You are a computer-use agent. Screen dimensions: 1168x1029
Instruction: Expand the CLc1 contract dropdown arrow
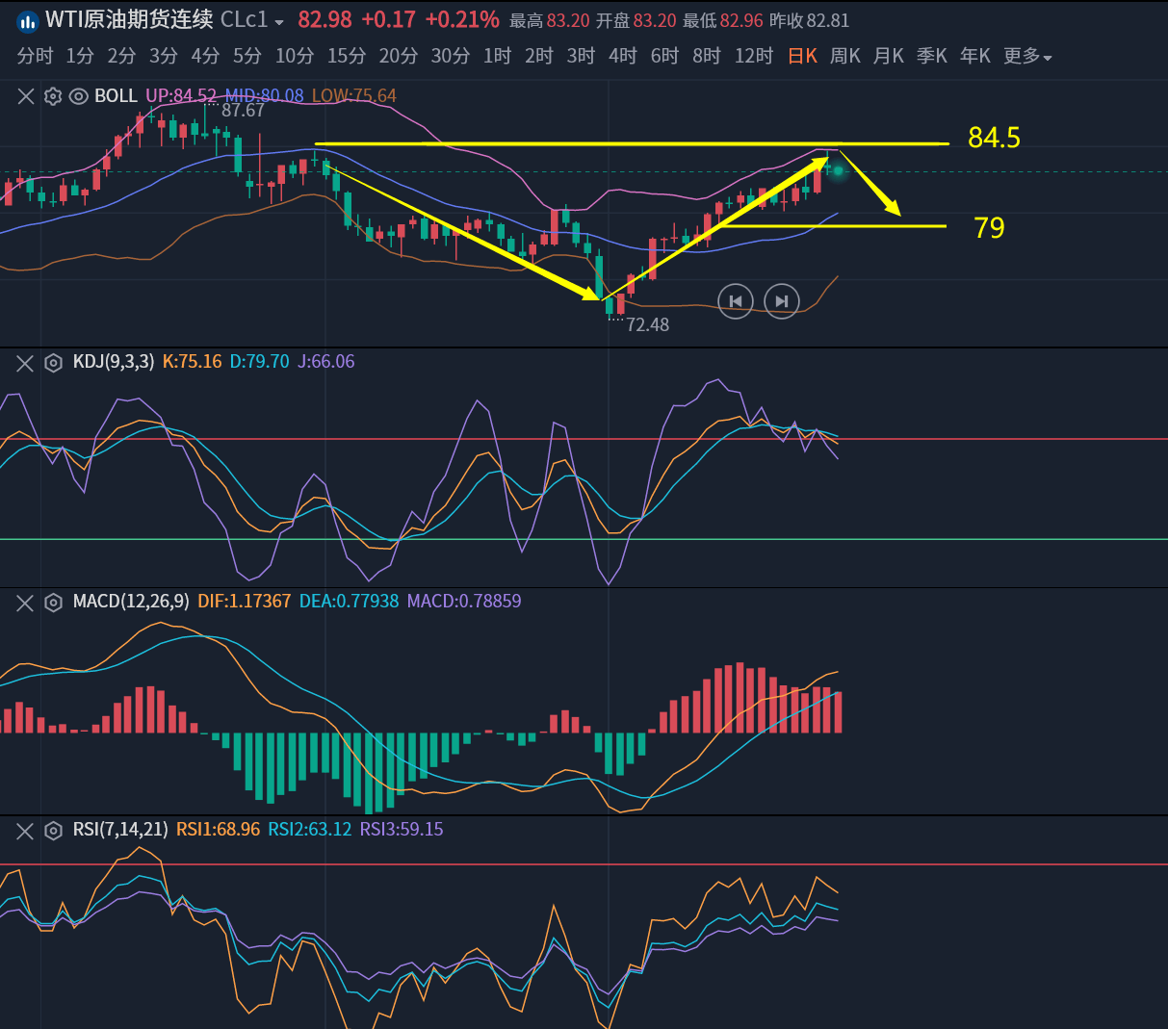(279, 22)
